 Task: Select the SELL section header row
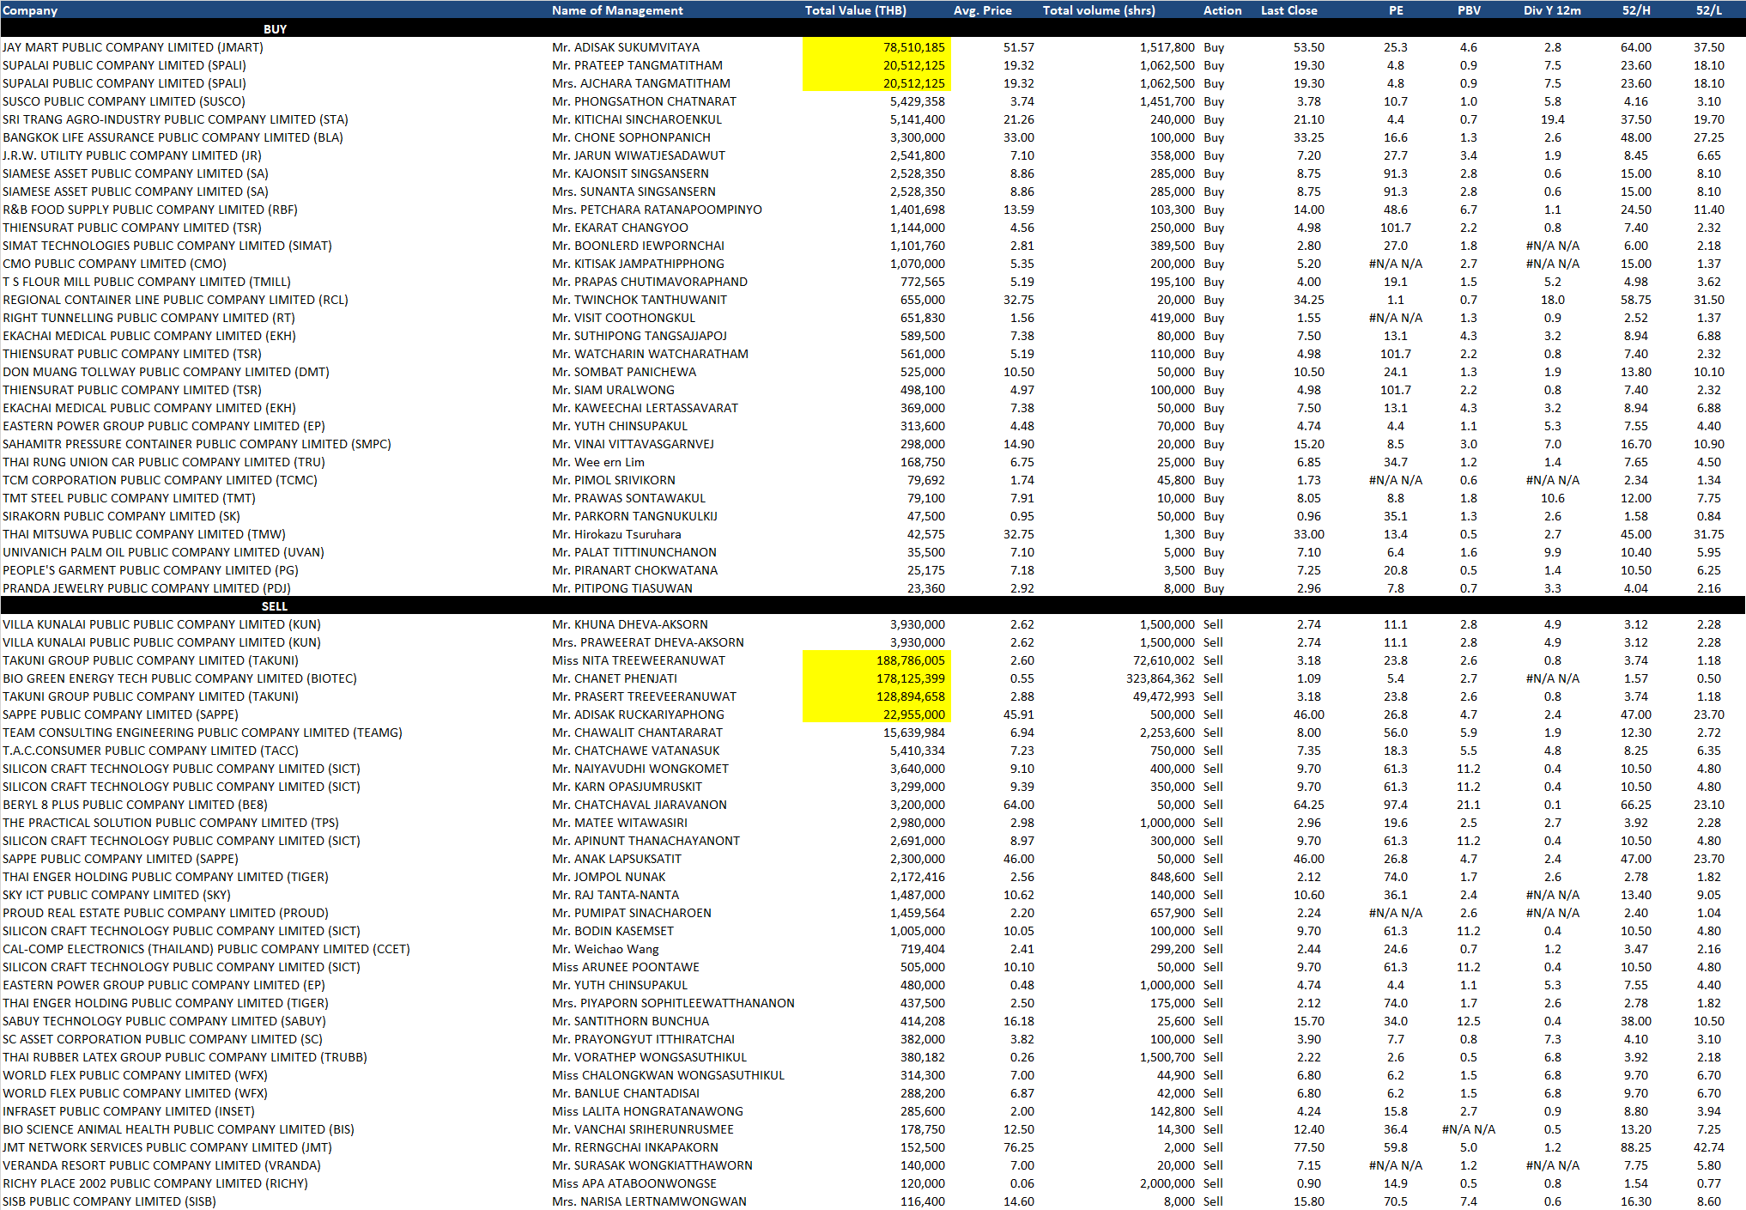coord(275,606)
